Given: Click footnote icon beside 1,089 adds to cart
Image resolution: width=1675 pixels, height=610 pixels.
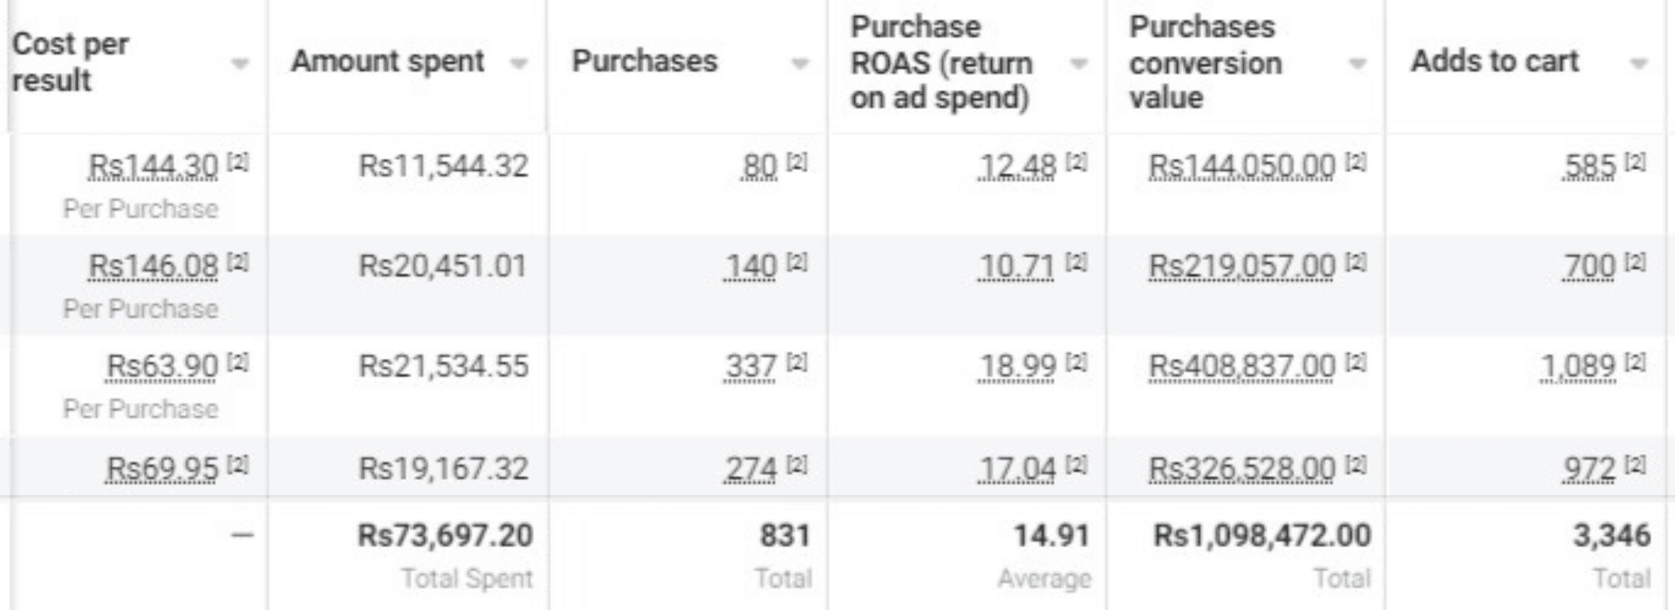Looking at the screenshot, I should click(1636, 362).
